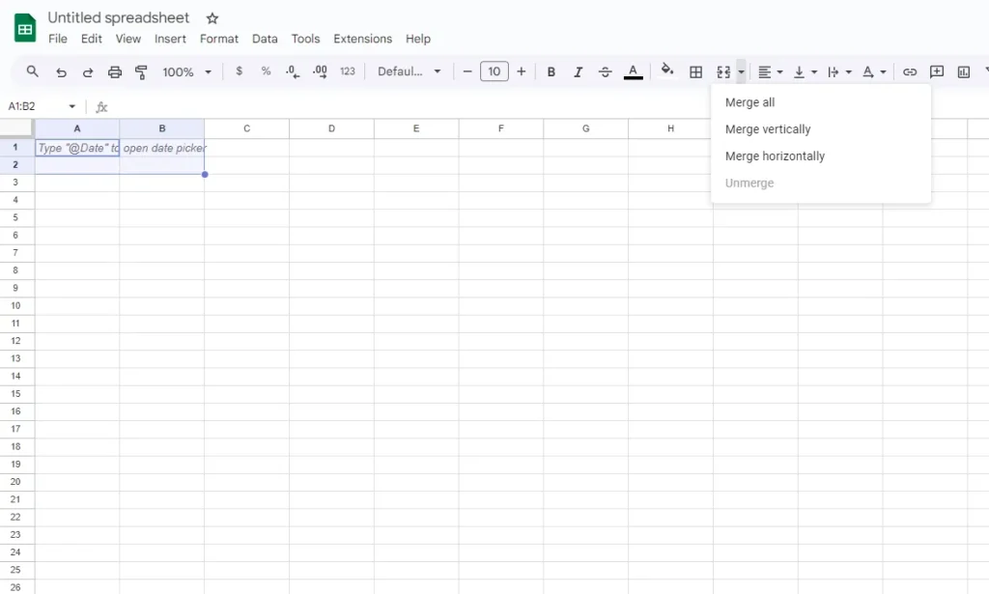This screenshot has height=594, width=989.
Task: Click the merge cells icon
Action: (723, 71)
